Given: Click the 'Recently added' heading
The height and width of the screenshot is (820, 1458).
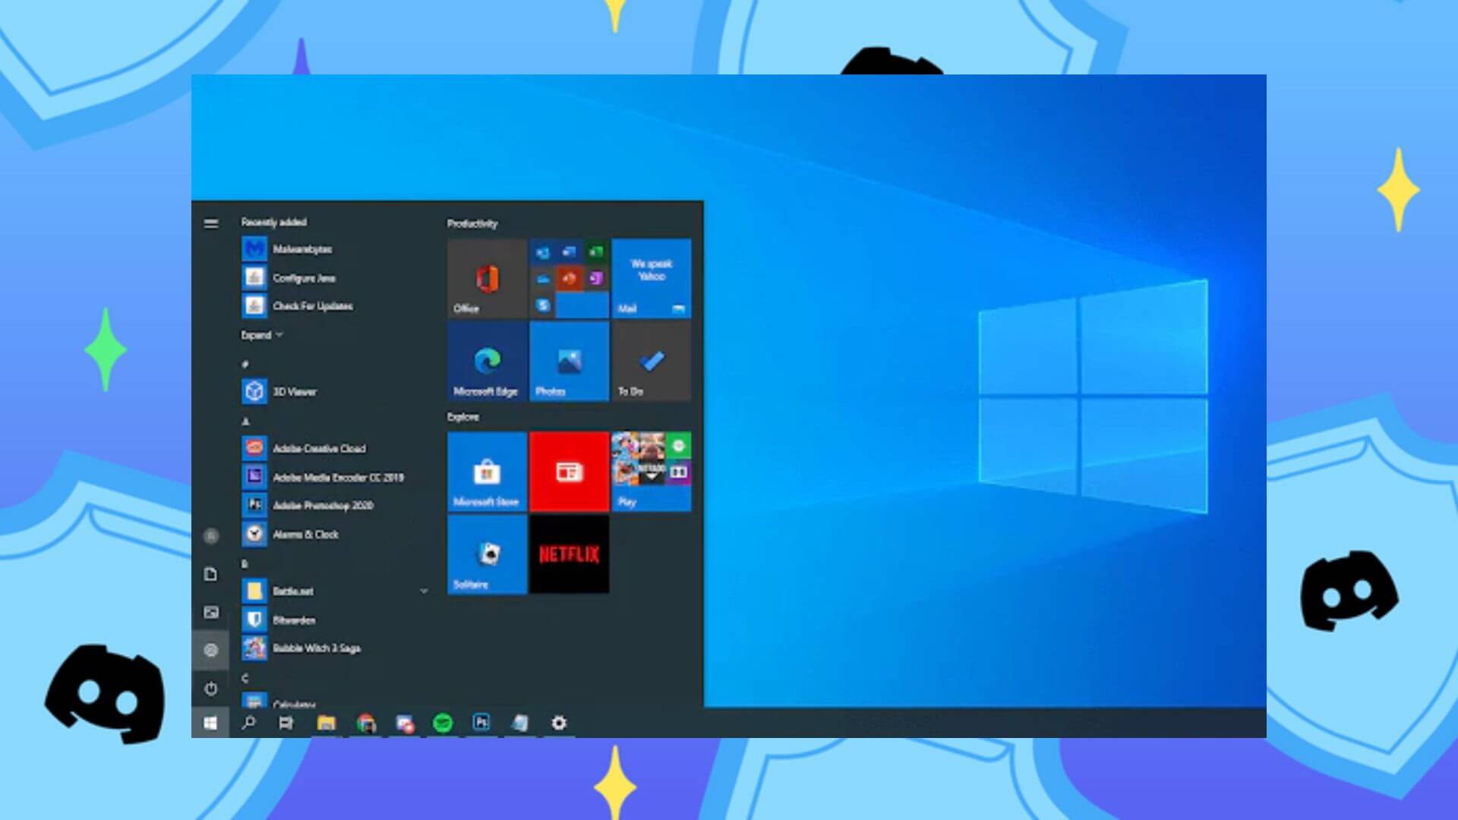Looking at the screenshot, I should click(x=274, y=222).
